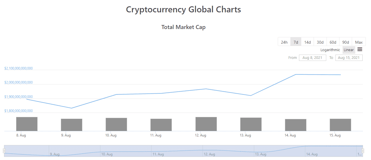Click the 10. Aug volume bar
The image size is (371, 160).
pos(116,124)
